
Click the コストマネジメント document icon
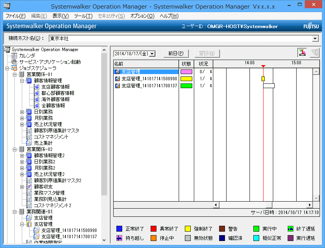coord(29,136)
